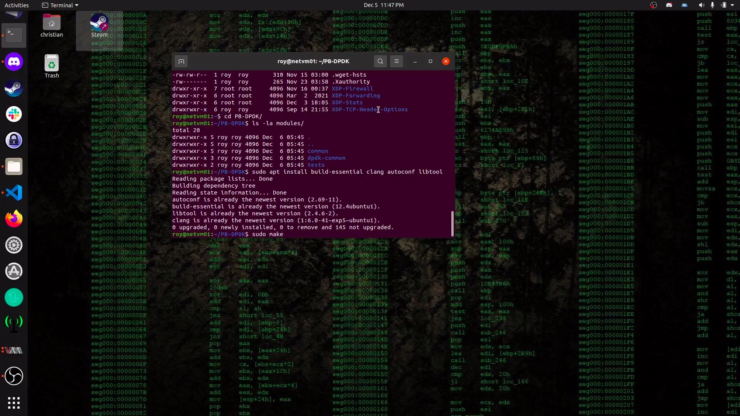The width and height of the screenshot is (740, 416).
Task: Show all applications grid
Action: (14, 403)
